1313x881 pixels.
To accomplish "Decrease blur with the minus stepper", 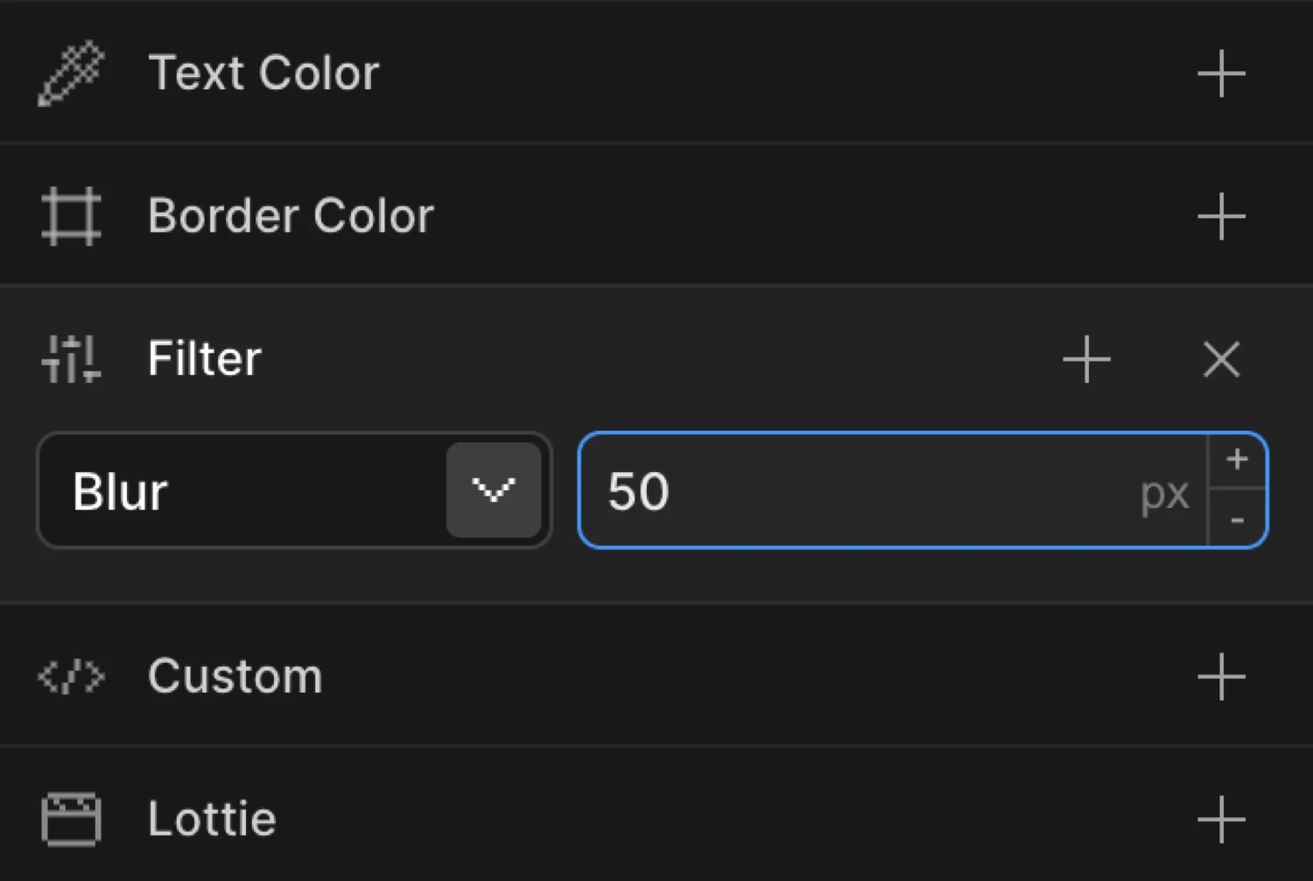I will 1237,522.
